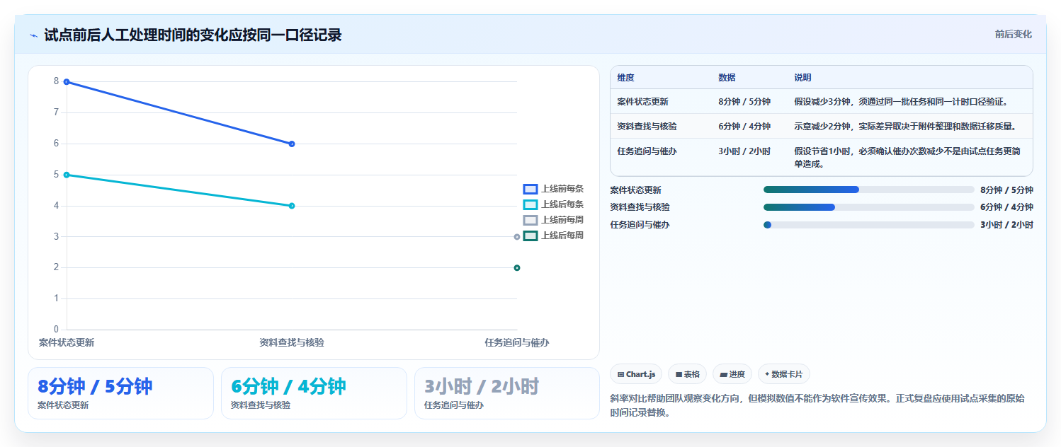Click the gray data point at value 3
This screenshot has width=1061, height=447.
pyautogui.click(x=517, y=237)
